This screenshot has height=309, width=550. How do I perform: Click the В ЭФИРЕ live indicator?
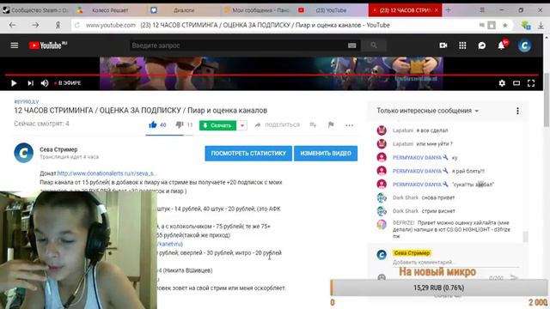[68, 83]
